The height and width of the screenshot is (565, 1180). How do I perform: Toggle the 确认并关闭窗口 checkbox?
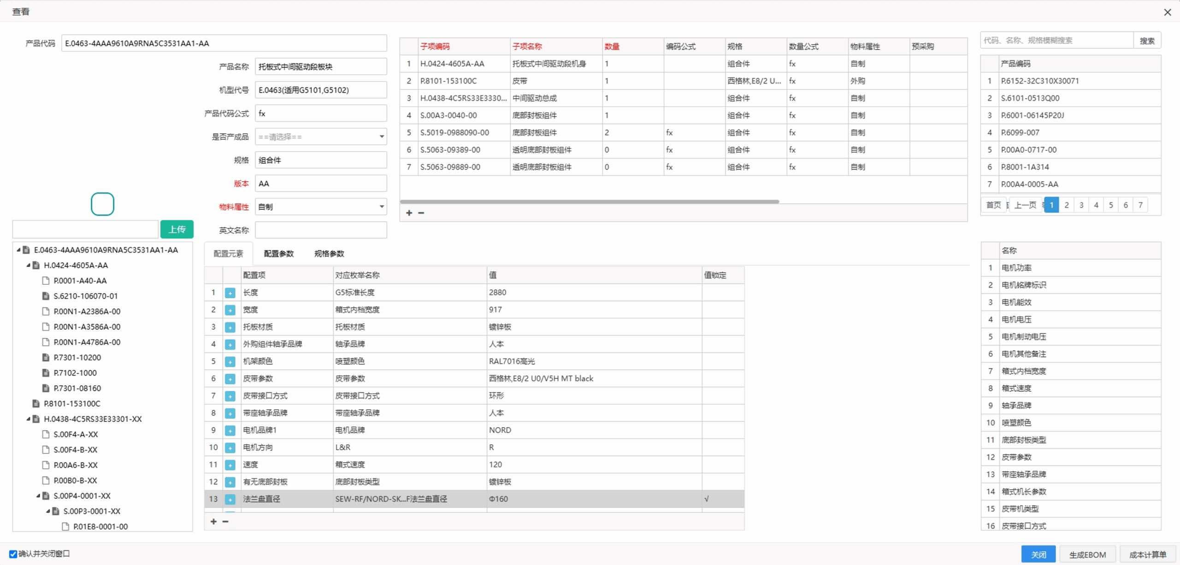(13, 554)
